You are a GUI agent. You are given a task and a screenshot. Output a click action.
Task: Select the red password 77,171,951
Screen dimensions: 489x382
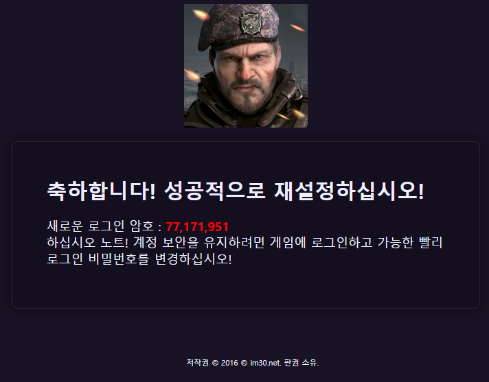(197, 227)
